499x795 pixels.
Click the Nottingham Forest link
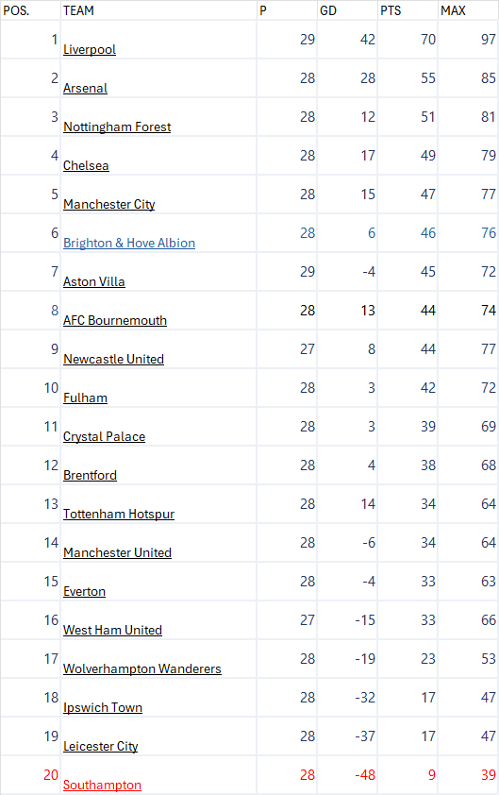117,127
